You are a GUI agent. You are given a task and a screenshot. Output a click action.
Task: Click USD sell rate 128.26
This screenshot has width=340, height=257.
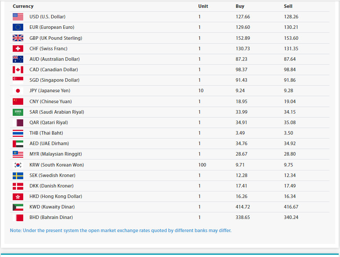tap(291, 17)
